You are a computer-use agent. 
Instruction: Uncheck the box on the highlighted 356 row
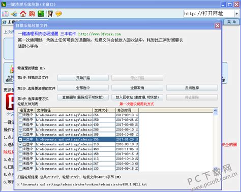(20, 139)
